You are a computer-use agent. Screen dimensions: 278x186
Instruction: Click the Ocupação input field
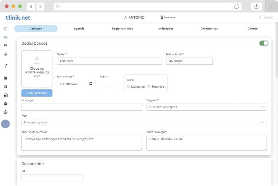81,107
